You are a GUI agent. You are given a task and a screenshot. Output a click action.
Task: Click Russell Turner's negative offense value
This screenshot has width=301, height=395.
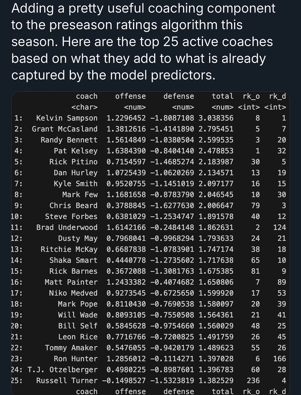pos(124,381)
